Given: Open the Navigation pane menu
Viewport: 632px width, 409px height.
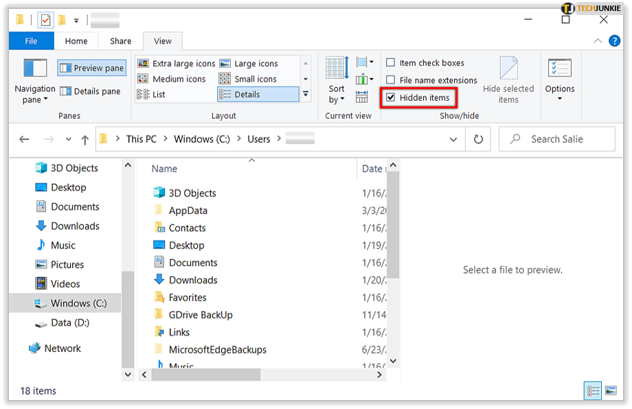Looking at the screenshot, I should coord(34,81).
